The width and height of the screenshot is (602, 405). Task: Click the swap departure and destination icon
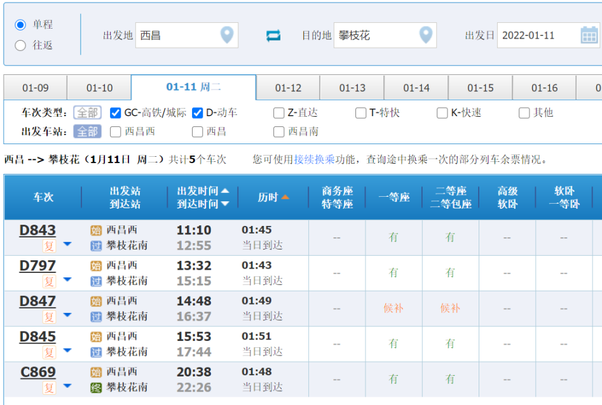click(273, 36)
